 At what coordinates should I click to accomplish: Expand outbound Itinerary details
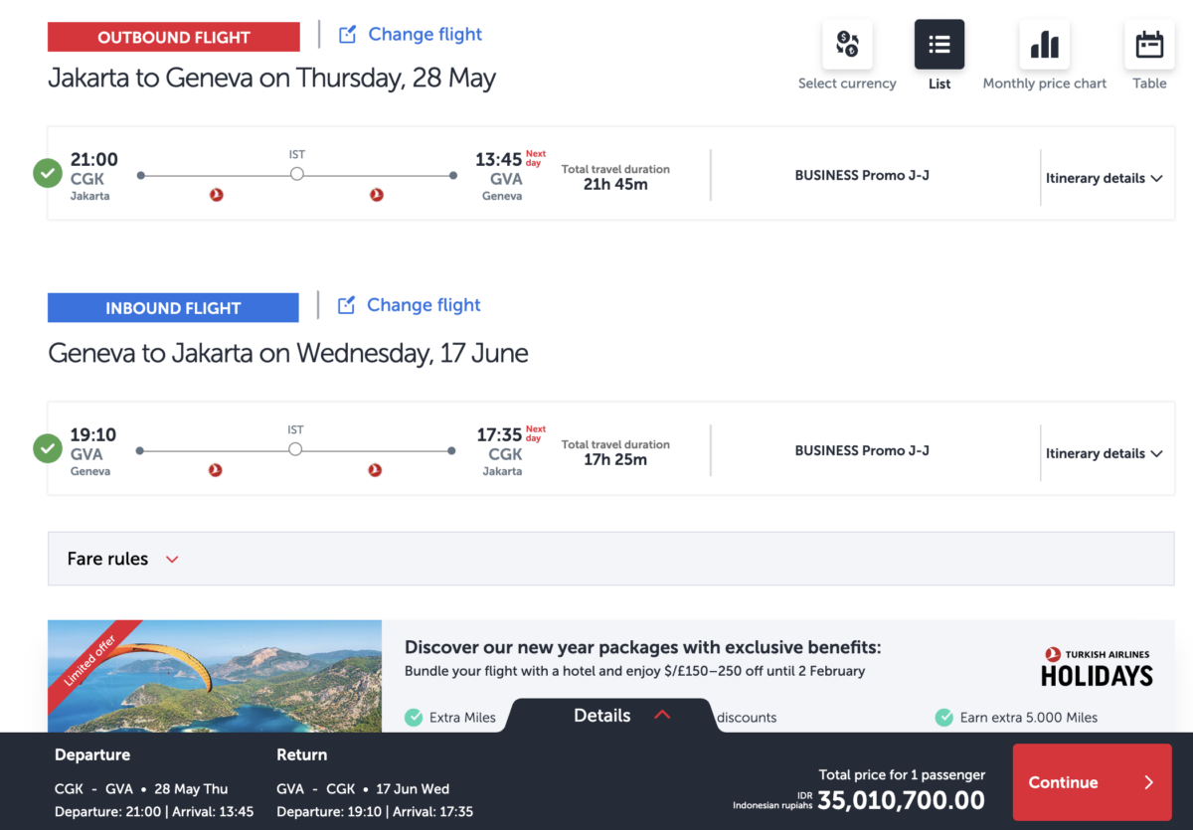[x=1104, y=179]
